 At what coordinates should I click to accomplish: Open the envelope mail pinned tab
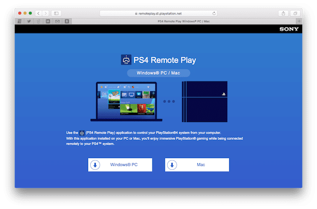point(57,22)
